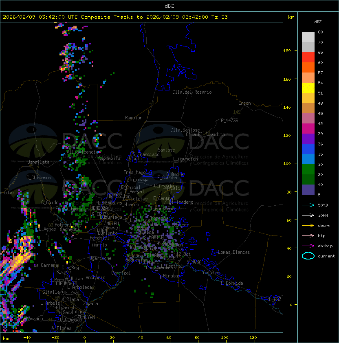Click the 'Tz 35' header value
The width and height of the screenshot is (339, 343).
pyautogui.click(x=220, y=17)
